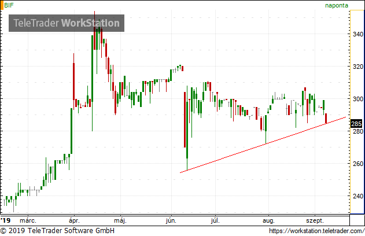Viewport: 365px width, 236px height.
Task: Click the 'ápr.' date axis label
Action: pyautogui.click(x=74, y=220)
